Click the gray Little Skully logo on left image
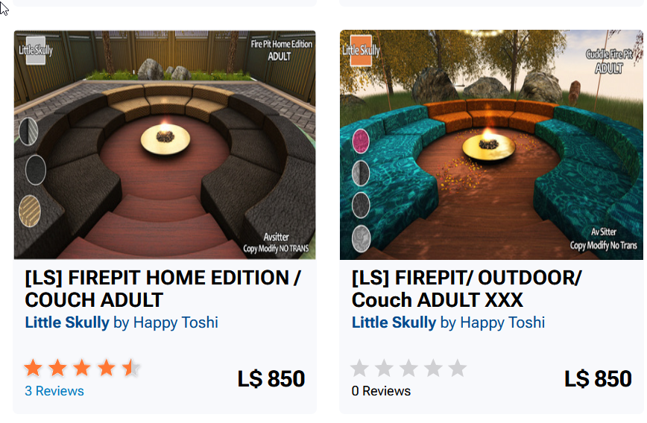 click(x=36, y=50)
